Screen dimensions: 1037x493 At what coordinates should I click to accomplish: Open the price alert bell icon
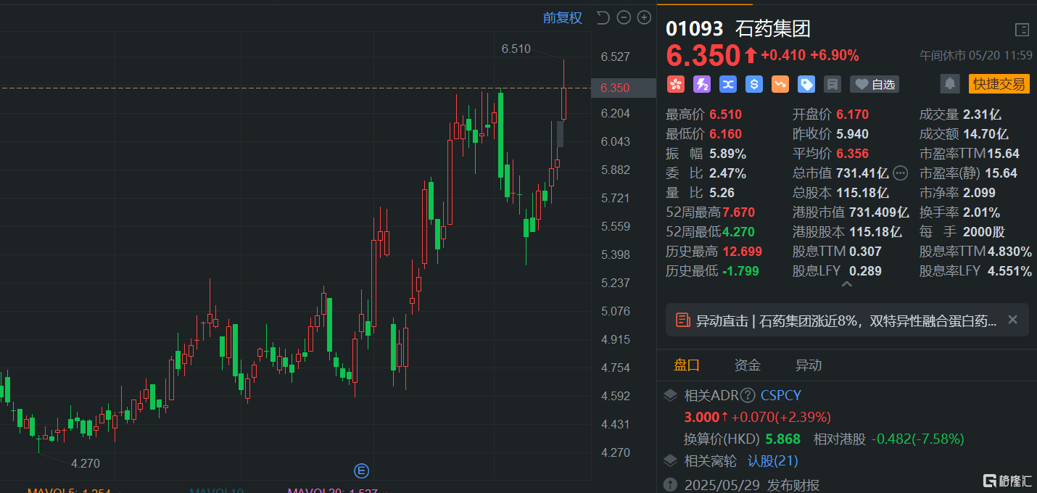950,83
